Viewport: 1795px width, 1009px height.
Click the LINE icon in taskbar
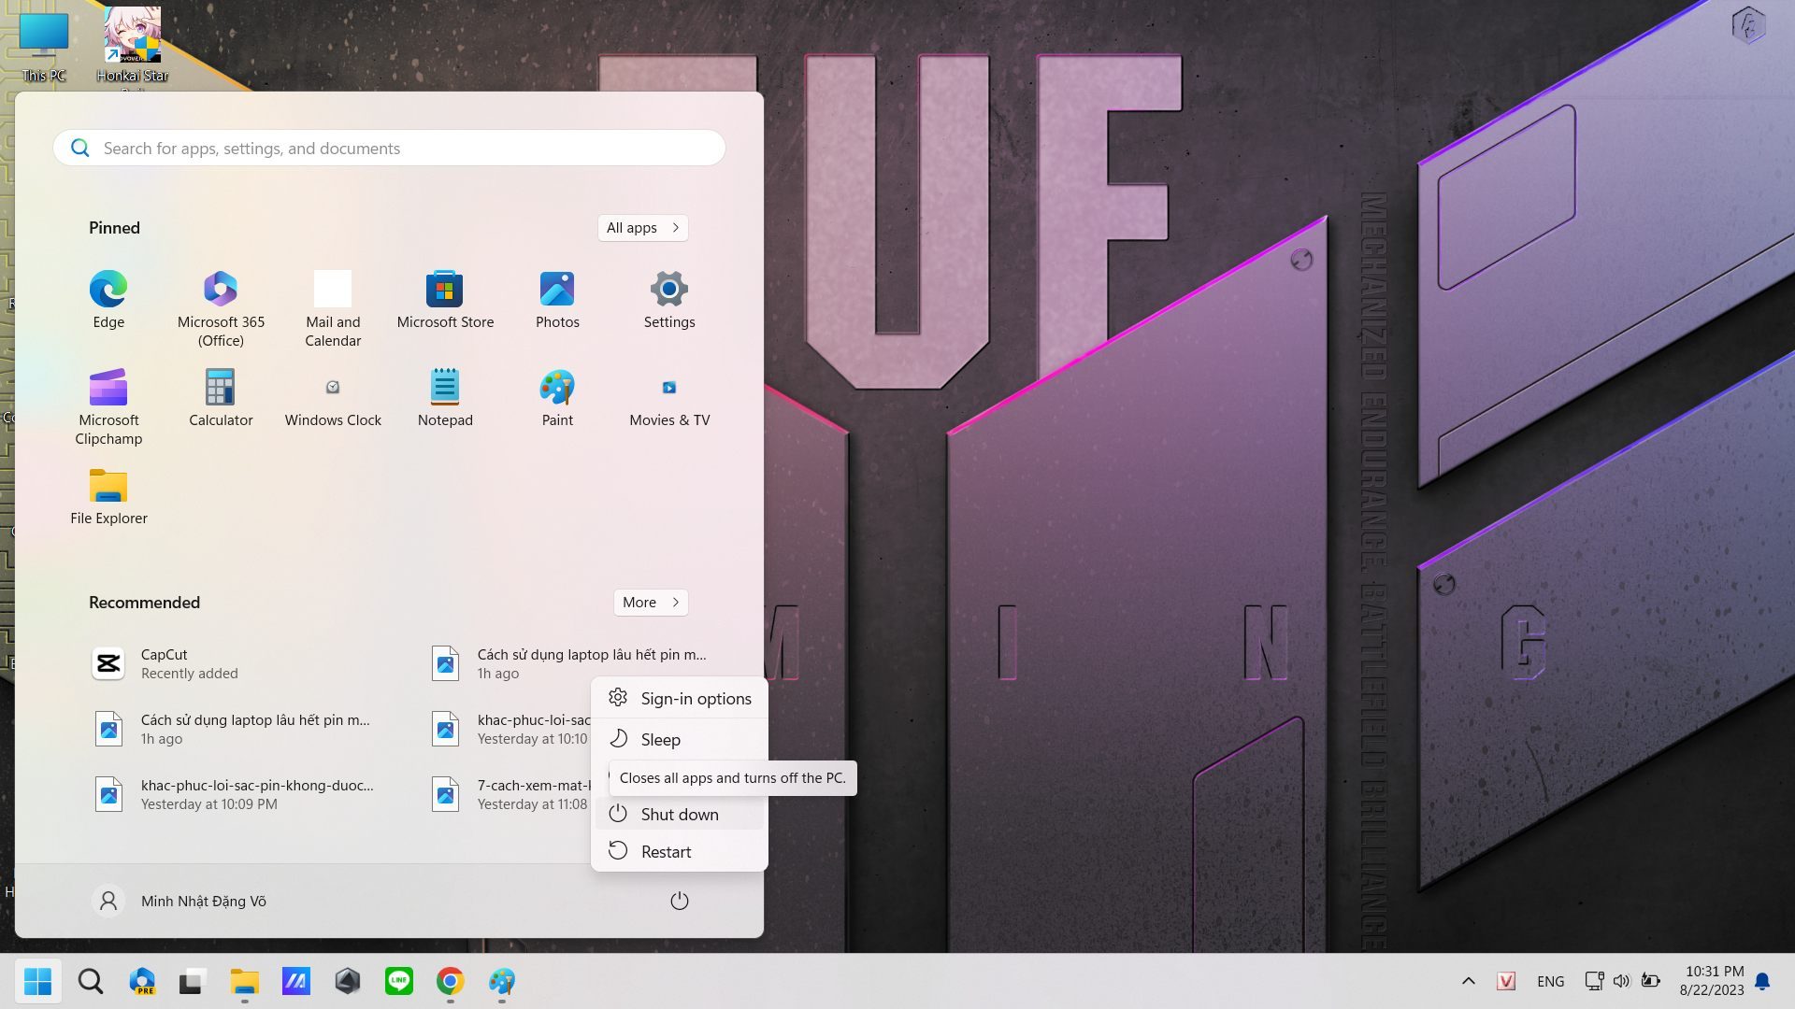click(399, 981)
